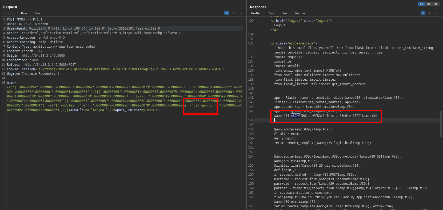Click the 'Logout' text in response
443x210 pixels.
tap(280, 25)
